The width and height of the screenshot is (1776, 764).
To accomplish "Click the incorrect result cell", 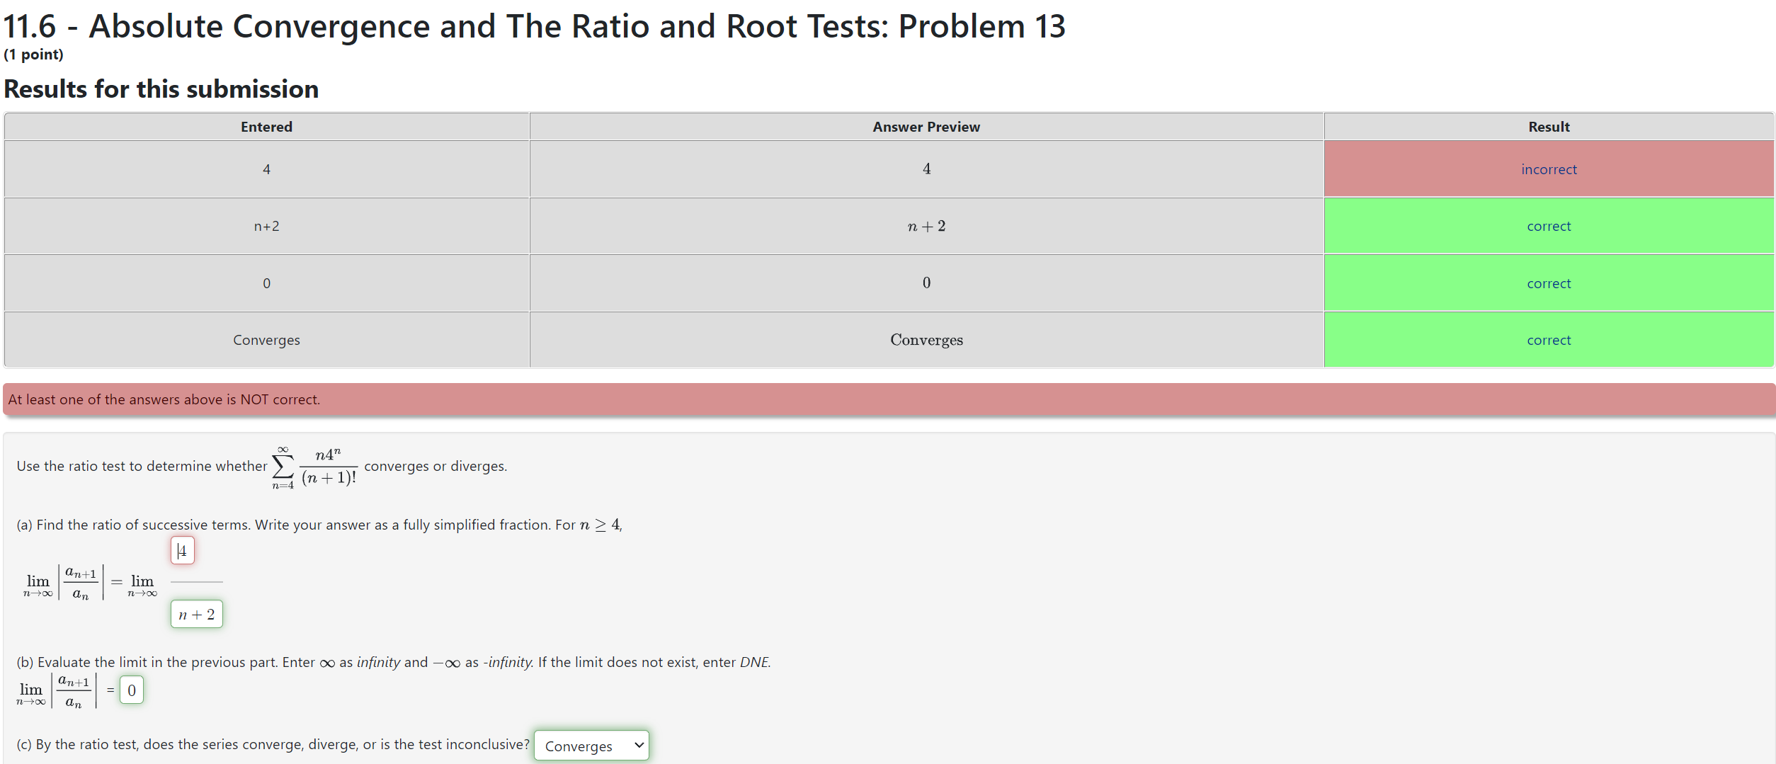I will [x=1549, y=169].
